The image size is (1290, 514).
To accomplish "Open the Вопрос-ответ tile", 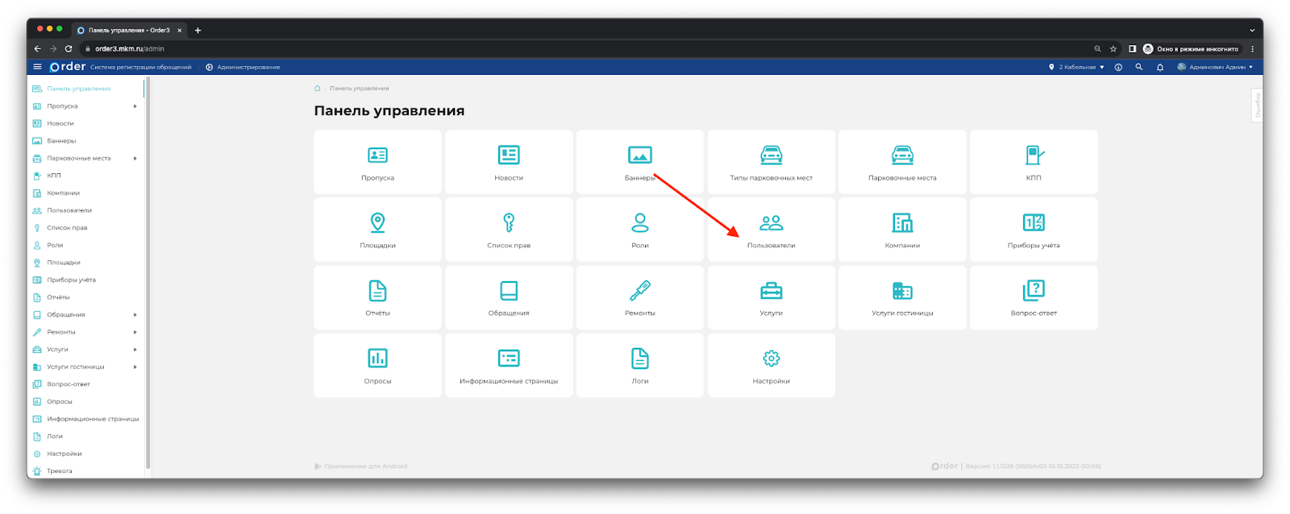I will coord(1034,297).
